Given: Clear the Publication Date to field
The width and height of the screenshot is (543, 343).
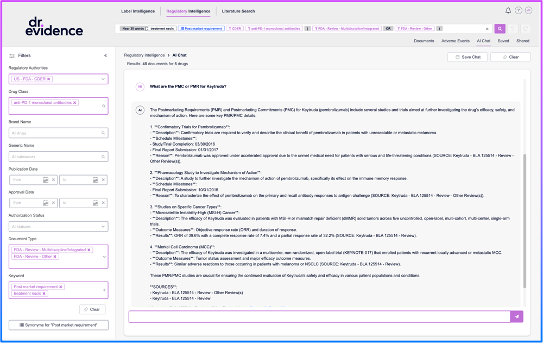Looking at the screenshot, I should click(103, 179).
